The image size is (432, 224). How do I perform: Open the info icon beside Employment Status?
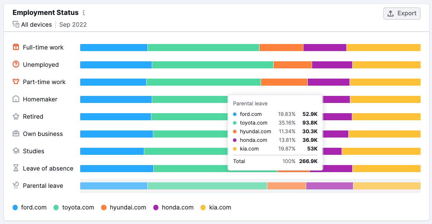[84, 13]
